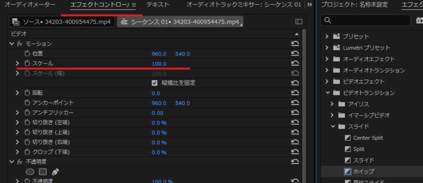
Task: Collapse the スライド transitions folder
Action: coord(333,127)
